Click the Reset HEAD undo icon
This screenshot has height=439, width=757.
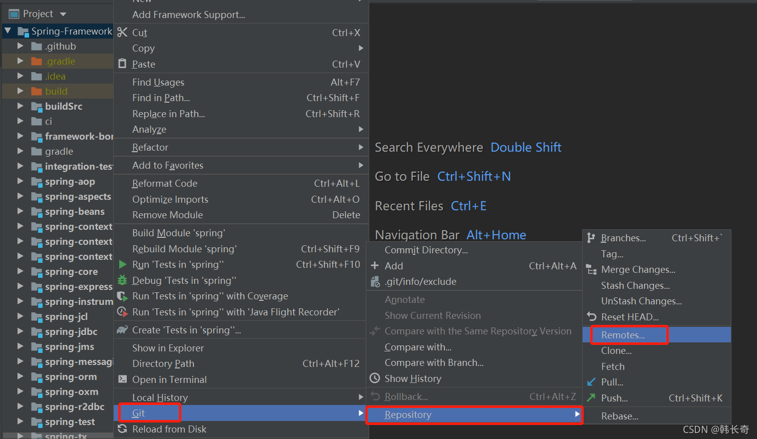[592, 317]
